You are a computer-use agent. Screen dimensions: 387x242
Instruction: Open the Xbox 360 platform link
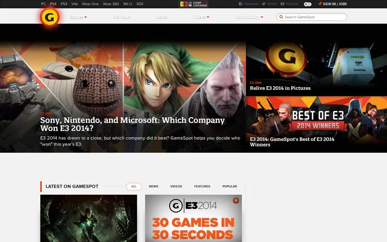pyautogui.click(x=111, y=4)
